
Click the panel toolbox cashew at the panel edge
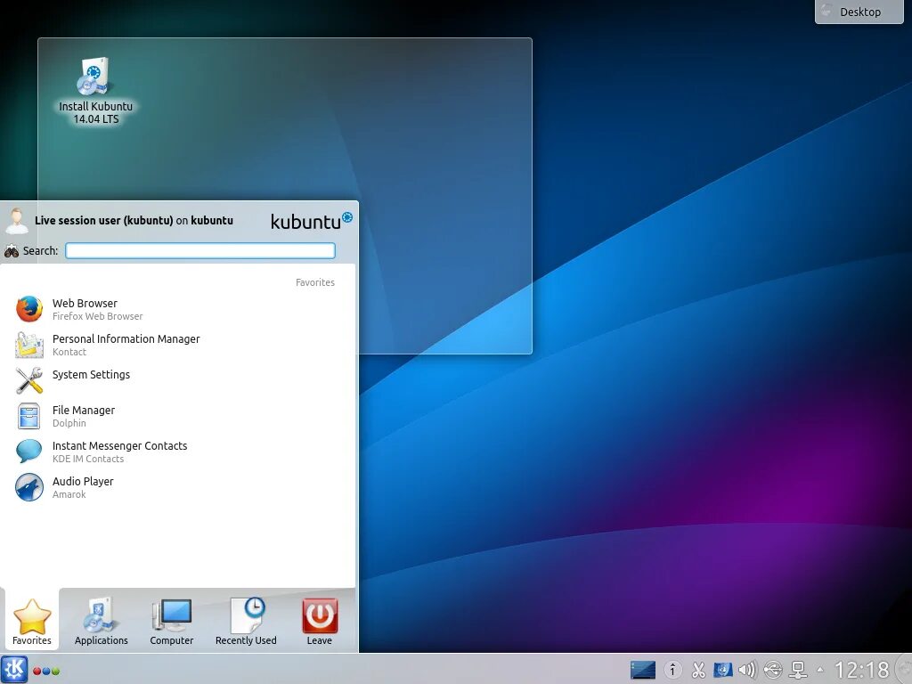(905, 670)
